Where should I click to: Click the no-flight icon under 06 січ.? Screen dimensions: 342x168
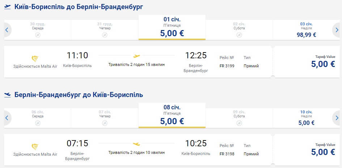[x=38, y=123]
